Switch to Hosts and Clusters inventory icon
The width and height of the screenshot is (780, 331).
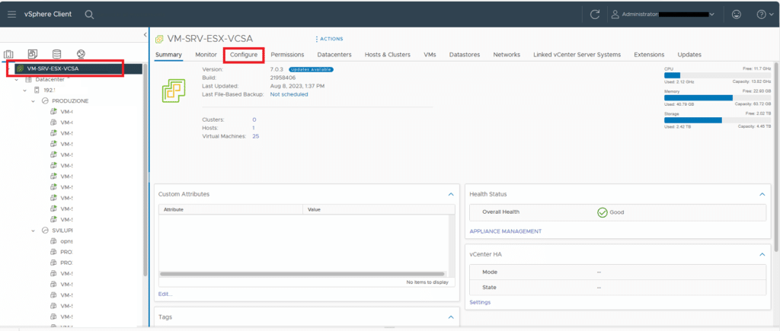pyautogui.click(x=8, y=54)
